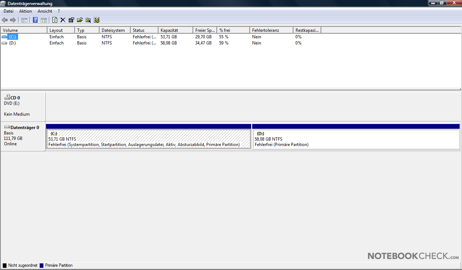Click the % frei column header
Screen dimensions: 462x270
[233, 30]
